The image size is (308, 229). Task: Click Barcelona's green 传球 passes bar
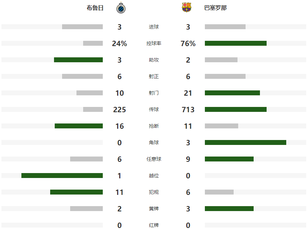[x=235, y=109]
